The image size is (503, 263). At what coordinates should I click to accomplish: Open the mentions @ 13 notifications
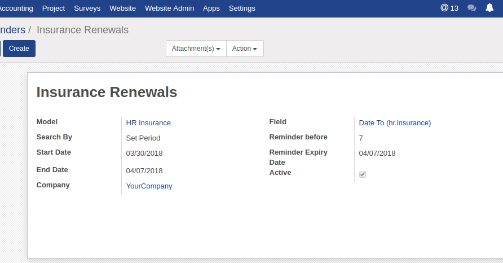coord(449,8)
